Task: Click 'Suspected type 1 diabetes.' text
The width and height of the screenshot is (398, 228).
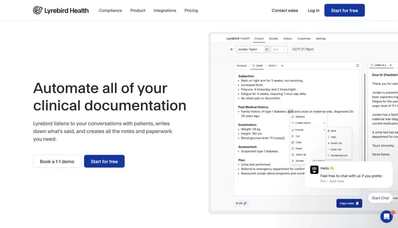Action: point(260,151)
